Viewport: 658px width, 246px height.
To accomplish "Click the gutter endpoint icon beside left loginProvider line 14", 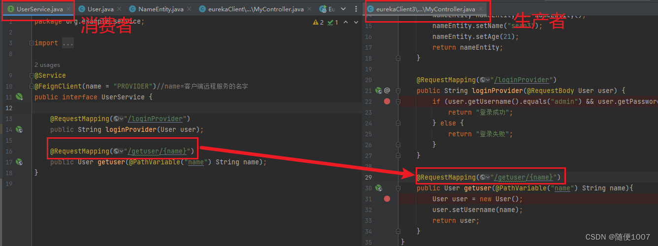I will coord(19,130).
